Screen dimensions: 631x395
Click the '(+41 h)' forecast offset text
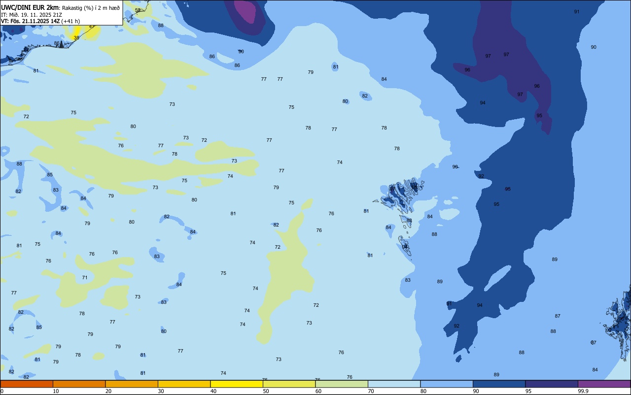[71, 21]
